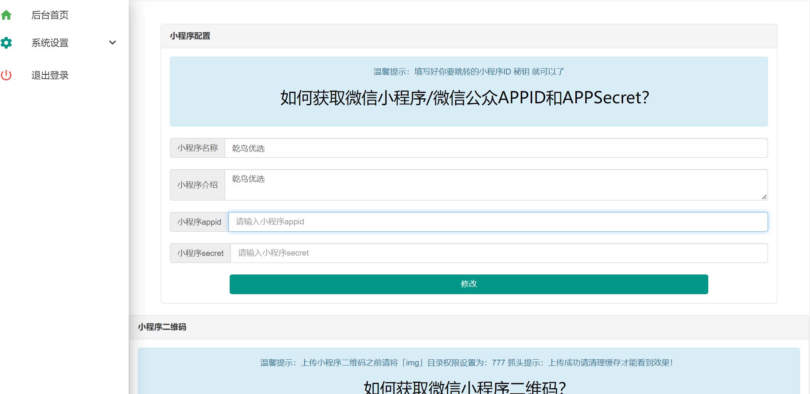Click the 小程序appid input field
The image size is (810, 394).
497,222
